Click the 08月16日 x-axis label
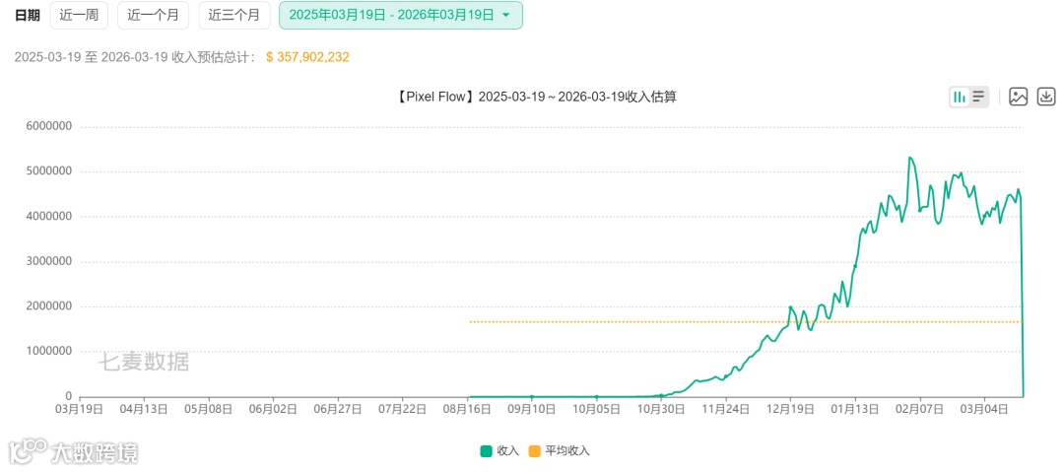Viewport: 1064px width, 472px height. pos(468,410)
